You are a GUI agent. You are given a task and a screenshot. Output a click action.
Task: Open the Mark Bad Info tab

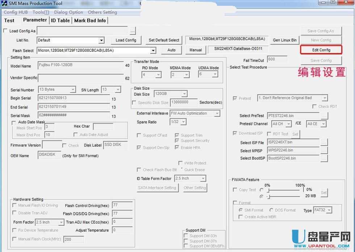[x=90, y=21]
